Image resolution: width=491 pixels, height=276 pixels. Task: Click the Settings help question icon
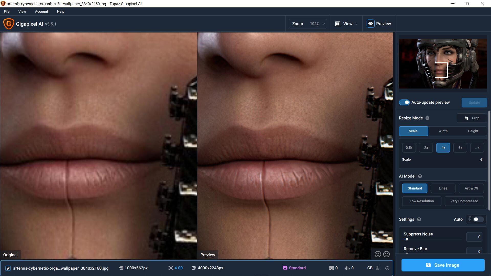coord(419,219)
